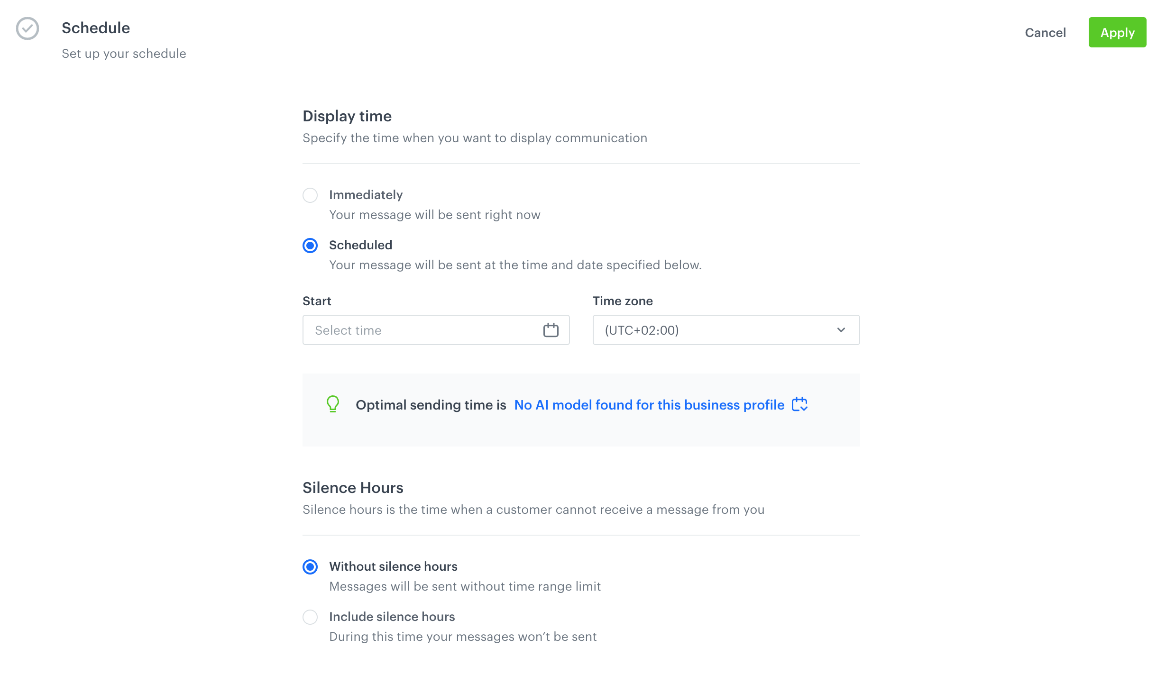This screenshot has width=1157, height=675.
Task: Select the Immediately radio option
Action: pyautogui.click(x=310, y=195)
